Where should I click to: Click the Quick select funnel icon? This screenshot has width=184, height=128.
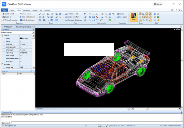pos(4,14)
